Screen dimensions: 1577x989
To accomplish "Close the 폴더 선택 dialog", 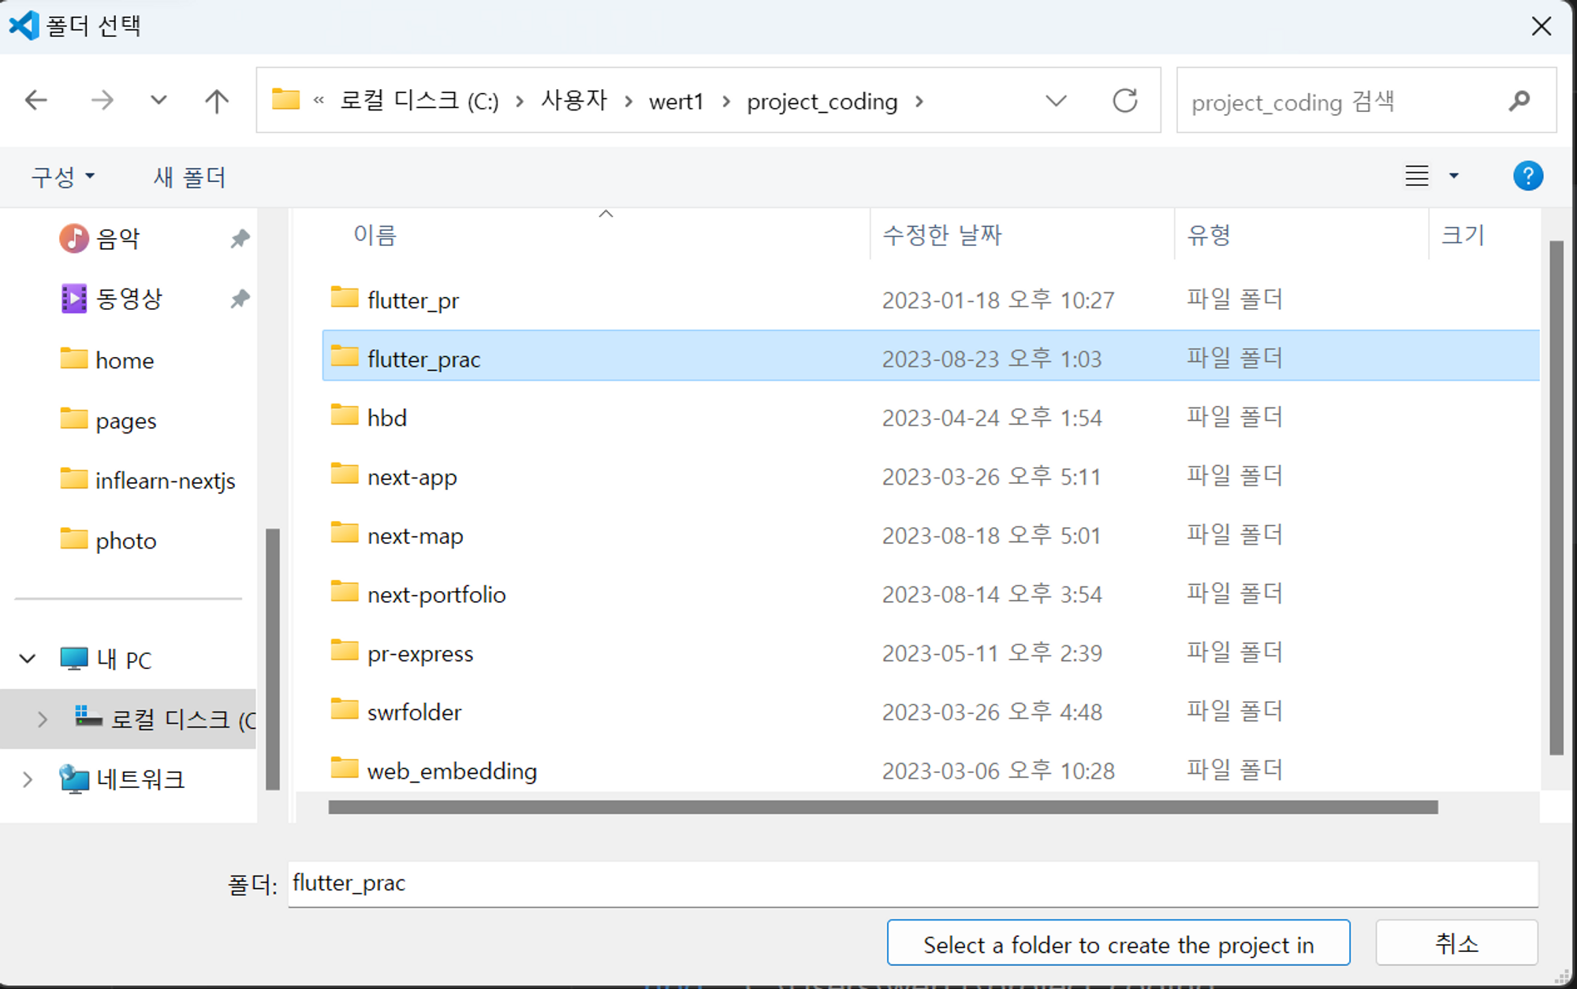I will coord(1542,27).
